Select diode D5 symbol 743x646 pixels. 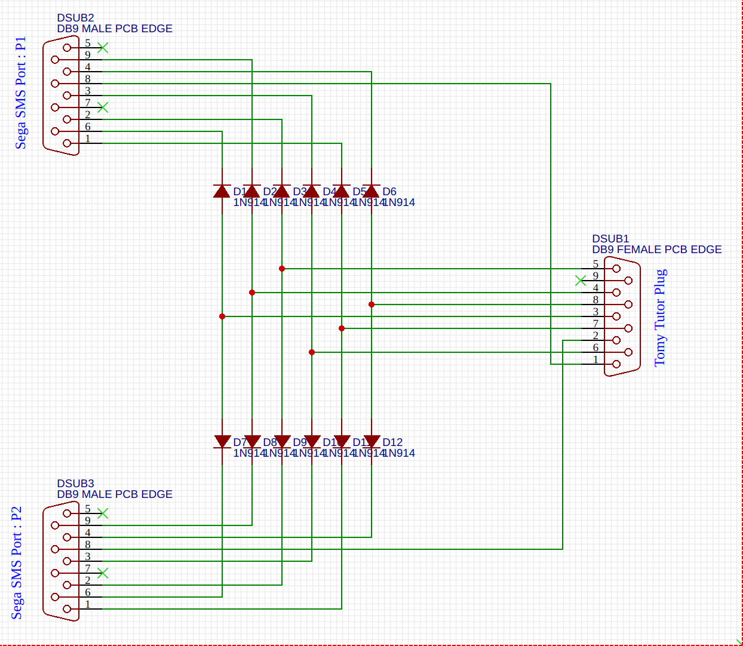click(342, 191)
